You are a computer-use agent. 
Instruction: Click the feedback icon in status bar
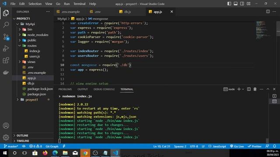pyautogui.click(x=267, y=146)
